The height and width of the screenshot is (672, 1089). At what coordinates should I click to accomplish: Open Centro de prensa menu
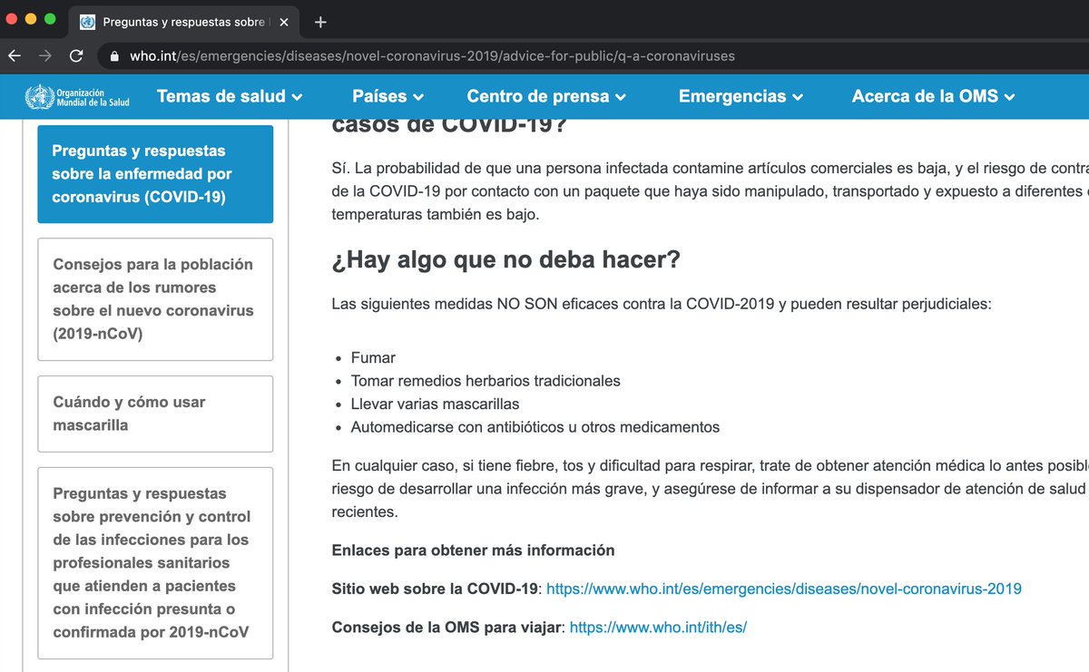click(x=546, y=96)
